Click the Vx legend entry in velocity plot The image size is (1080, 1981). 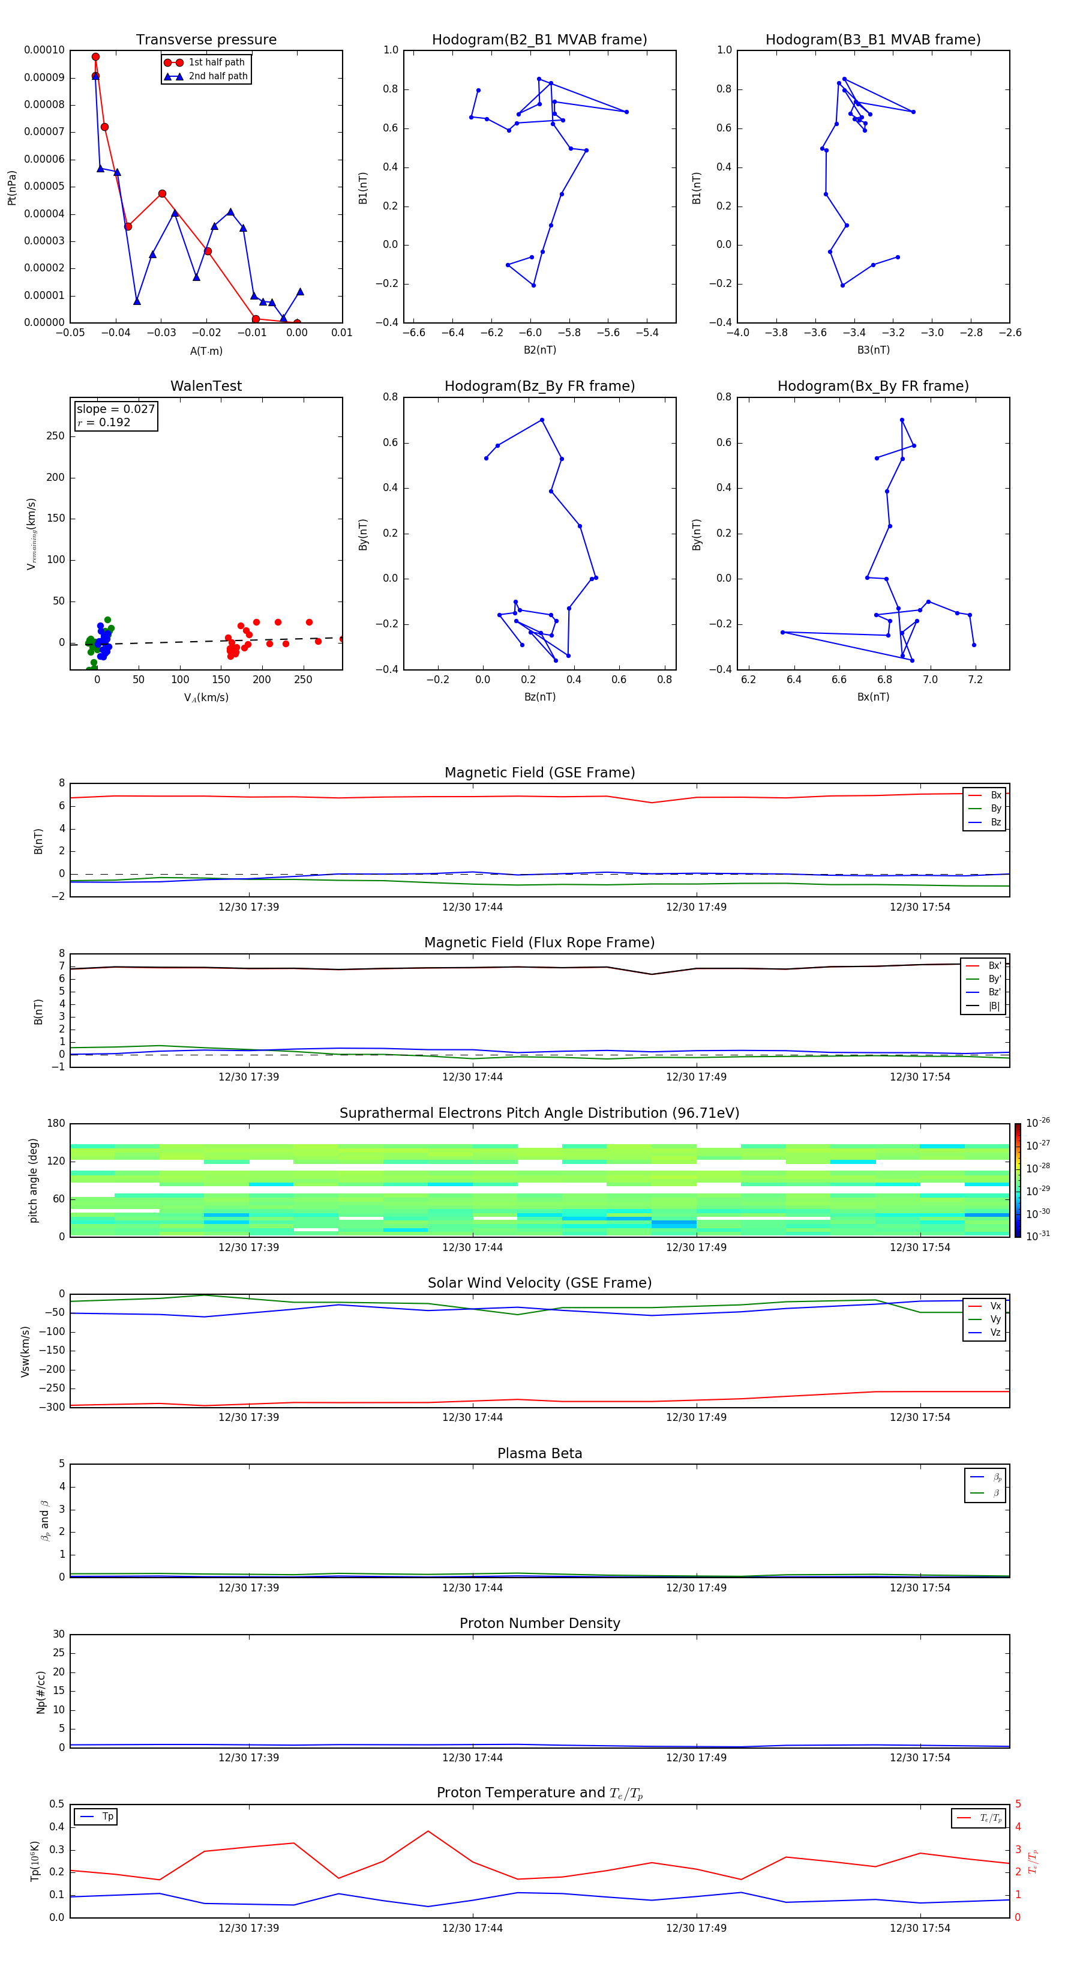(985, 1306)
